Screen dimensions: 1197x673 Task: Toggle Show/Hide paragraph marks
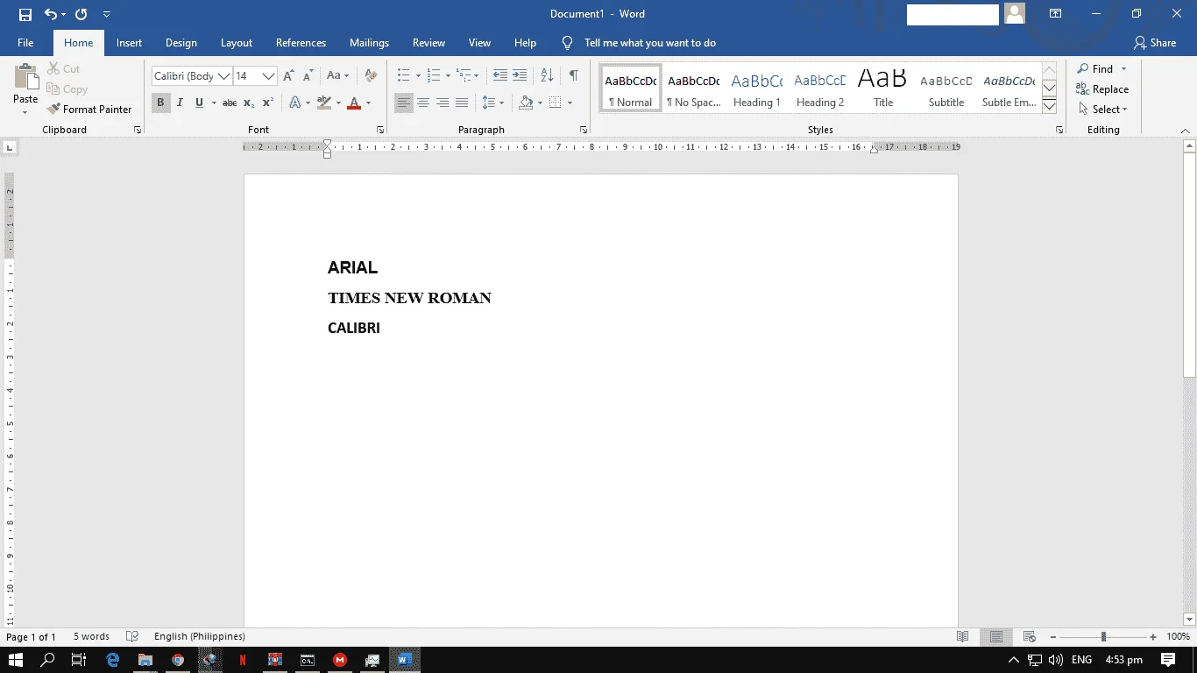tap(573, 75)
